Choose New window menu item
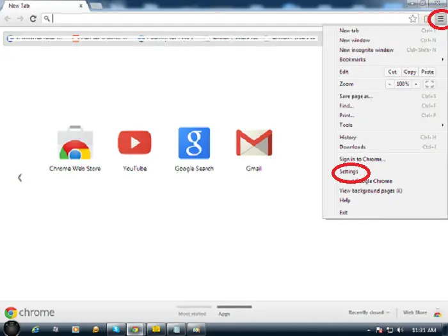 pyautogui.click(x=385, y=40)
